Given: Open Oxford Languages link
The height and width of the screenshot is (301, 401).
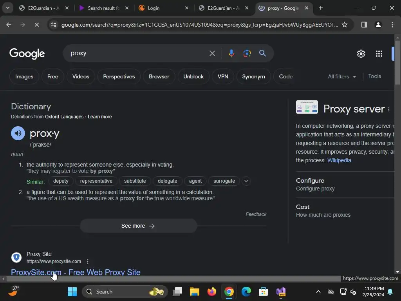Looking at the screenshot, I should [64, 117].
